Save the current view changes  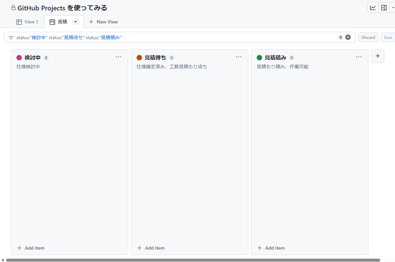click(x=388, y=37)
